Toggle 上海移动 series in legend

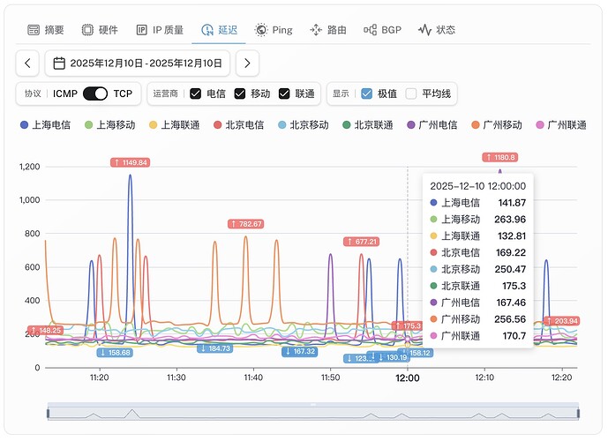pyautogui.click(x=109, y=124)
